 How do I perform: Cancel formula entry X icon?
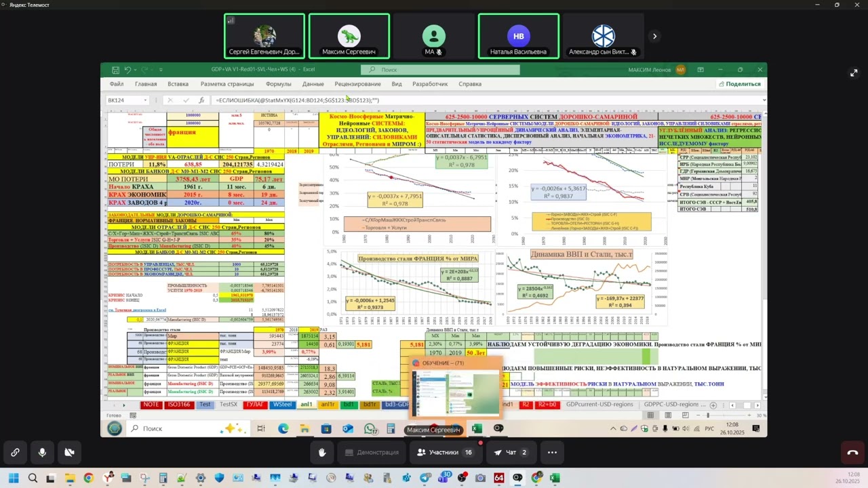[170, 100]
